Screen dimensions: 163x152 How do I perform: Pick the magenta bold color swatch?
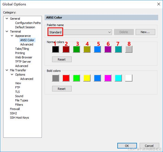point(108,78)
